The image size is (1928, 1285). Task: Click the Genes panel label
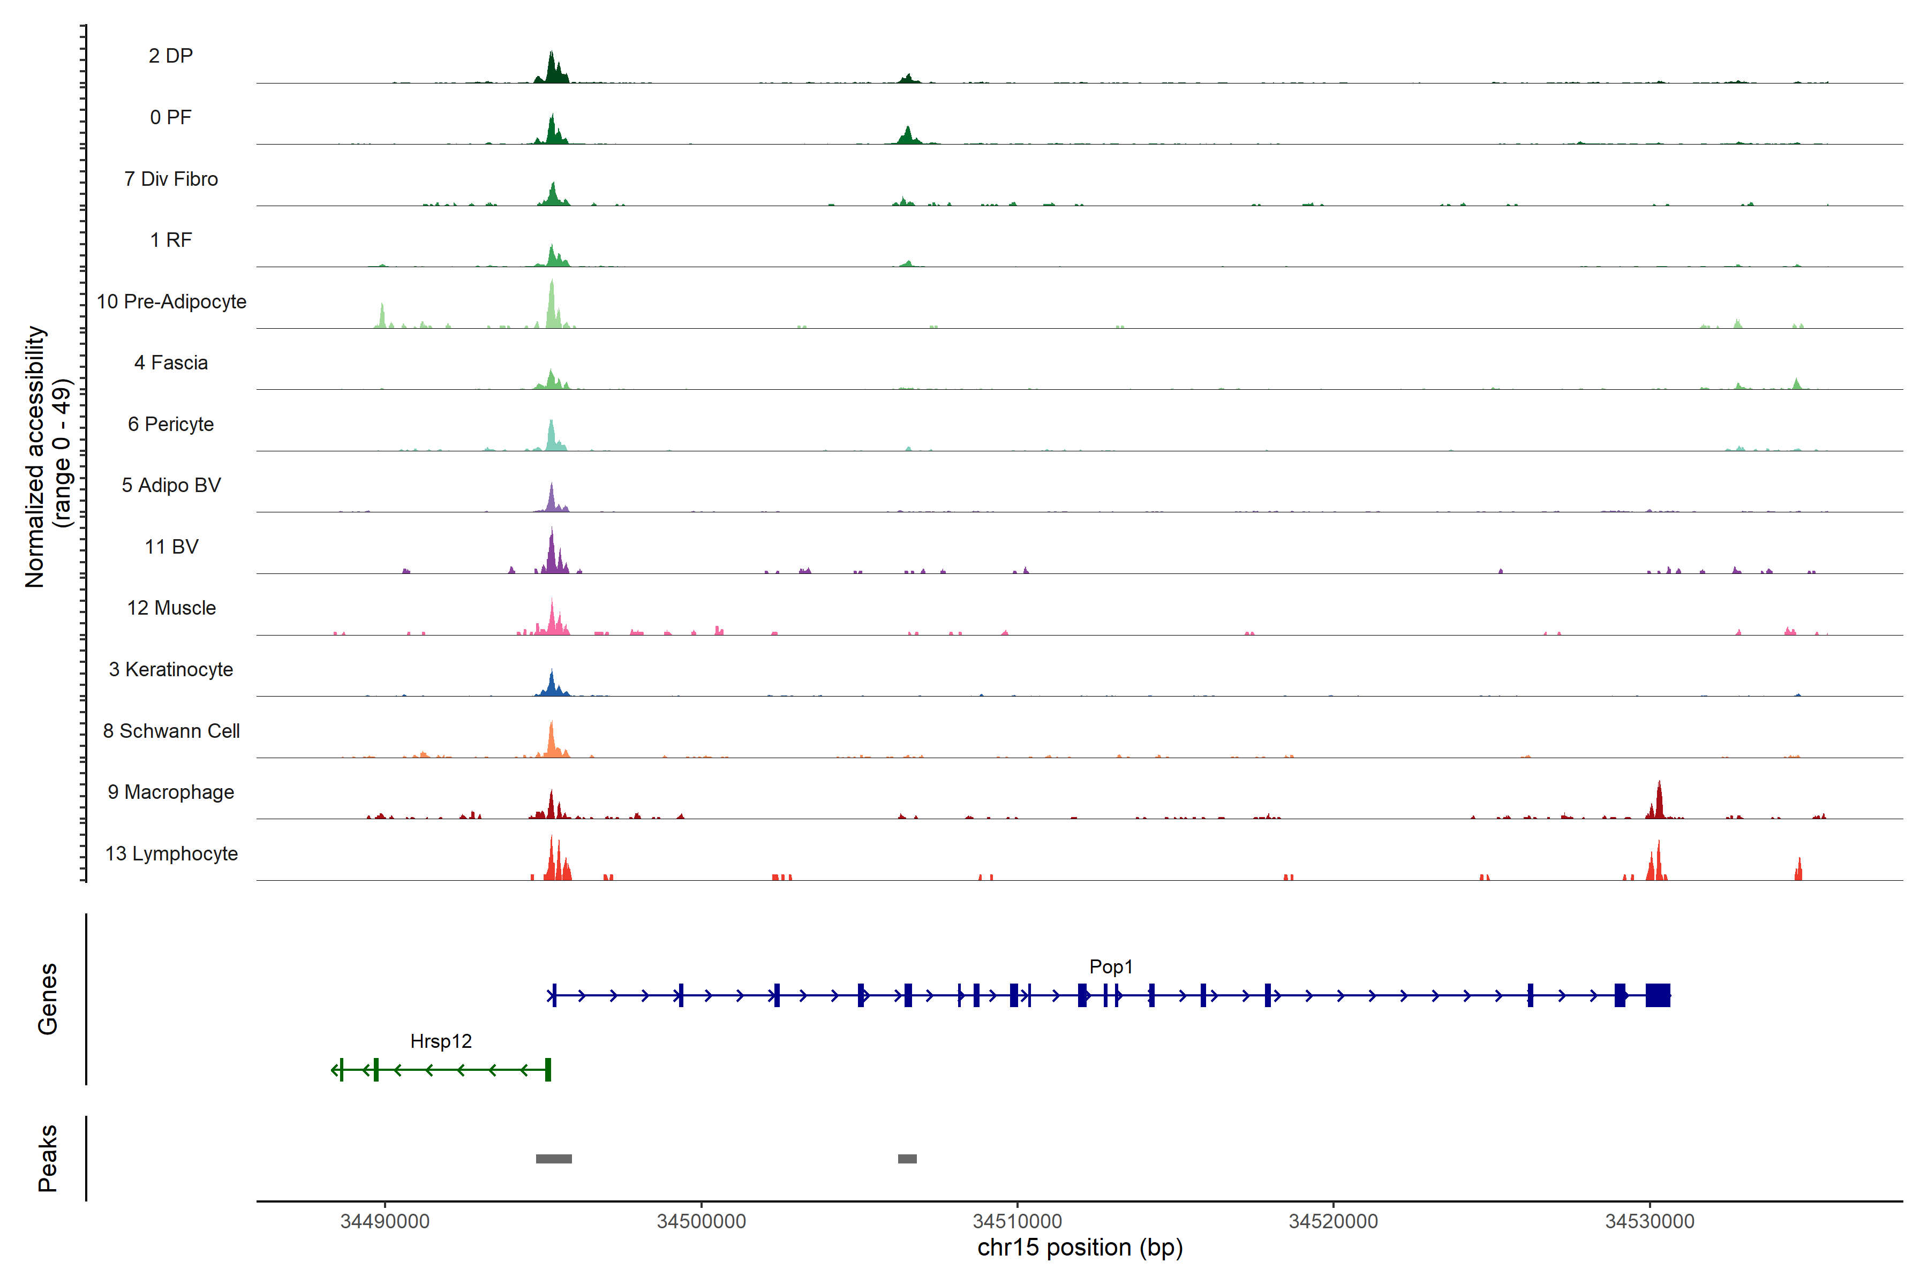(48, 999)
